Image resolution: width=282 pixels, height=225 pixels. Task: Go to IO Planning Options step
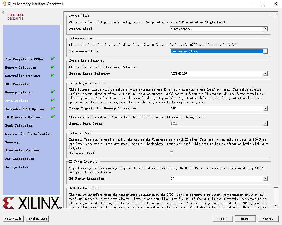click(x=23, y=117)
